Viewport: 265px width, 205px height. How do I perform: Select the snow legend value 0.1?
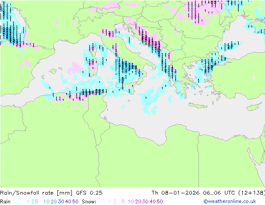click(100, 202)
